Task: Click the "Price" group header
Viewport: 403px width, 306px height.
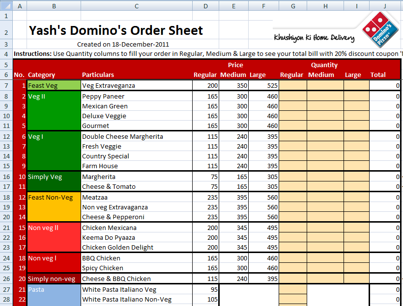Action: point(235,65)
